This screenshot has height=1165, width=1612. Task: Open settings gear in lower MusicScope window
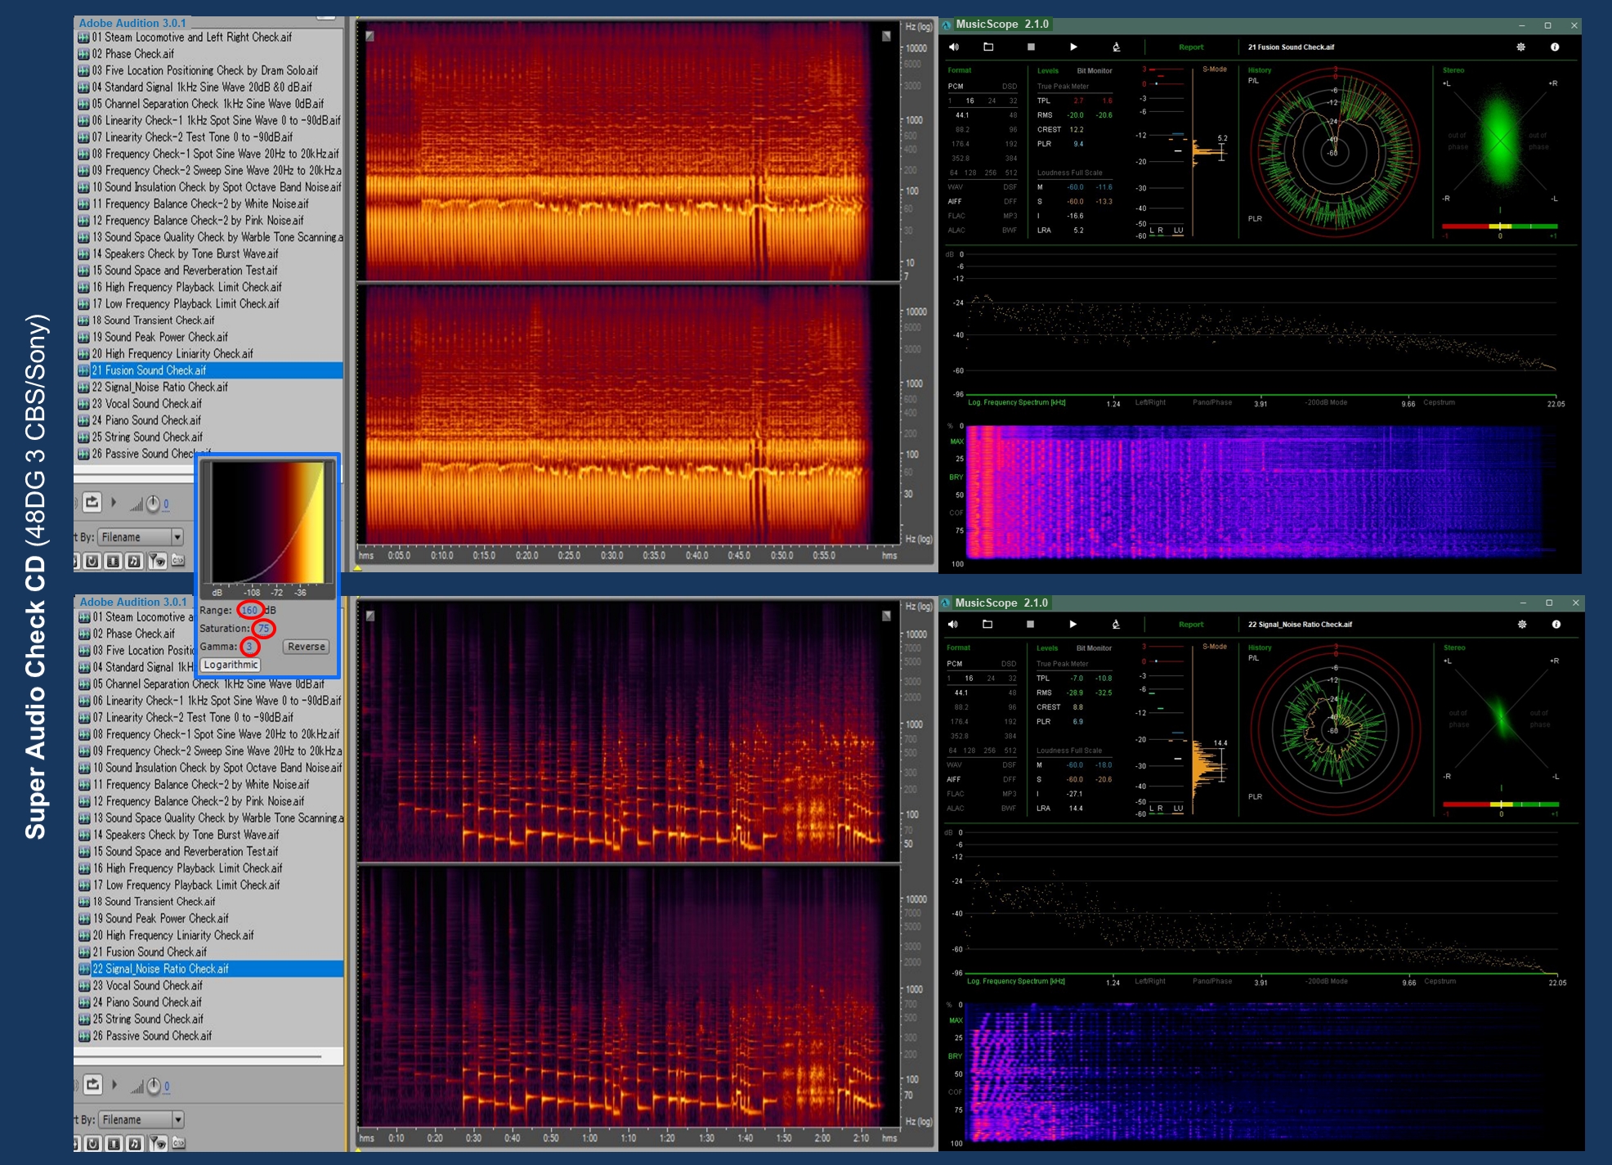1522,625
